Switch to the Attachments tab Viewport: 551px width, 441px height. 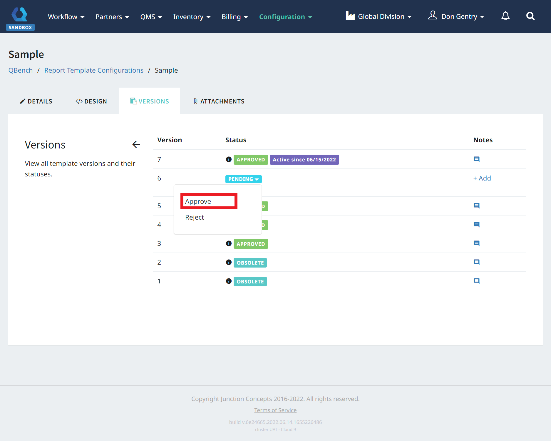click(219, 101)
